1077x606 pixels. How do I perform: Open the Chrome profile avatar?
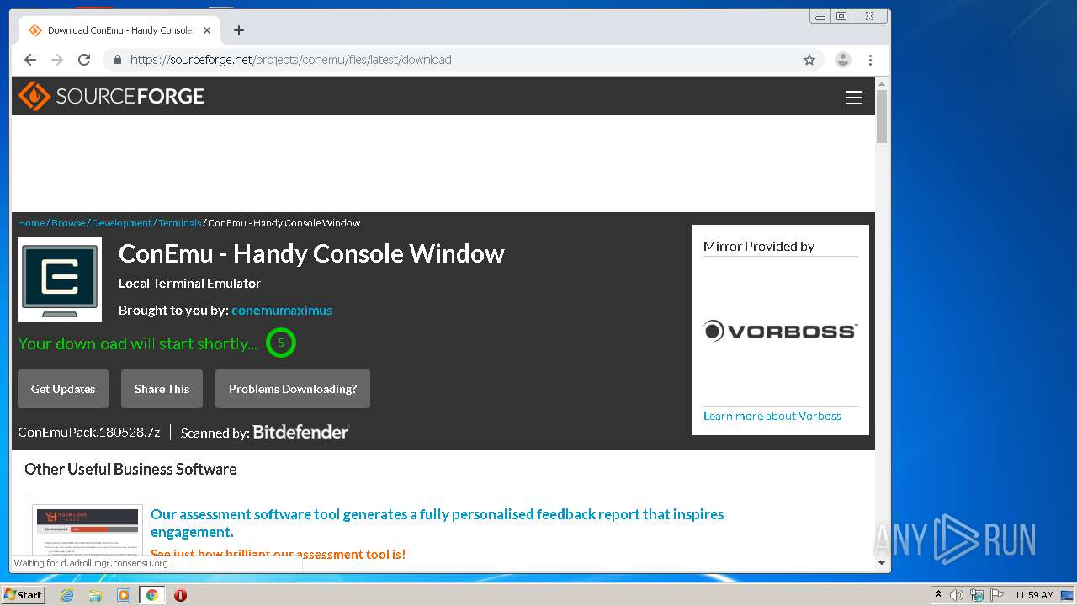pyautogui.click(x=842, y=60)
